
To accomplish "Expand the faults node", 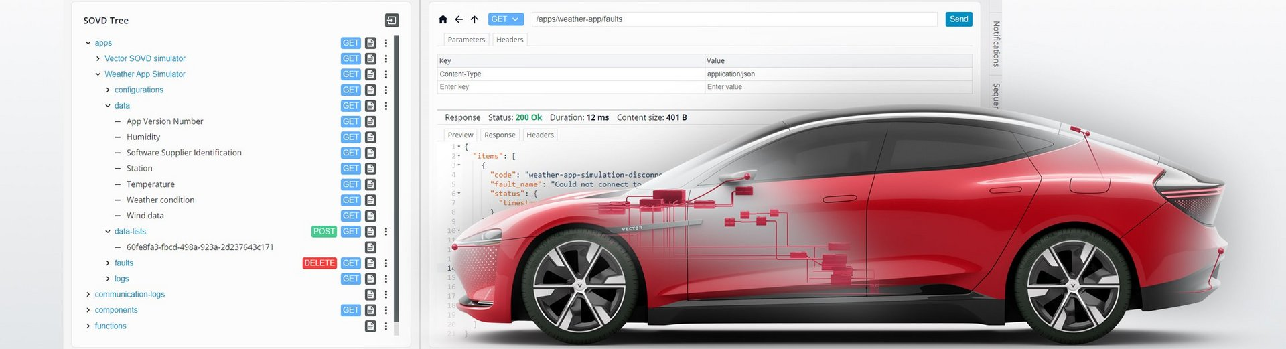I will pos(108,263).
